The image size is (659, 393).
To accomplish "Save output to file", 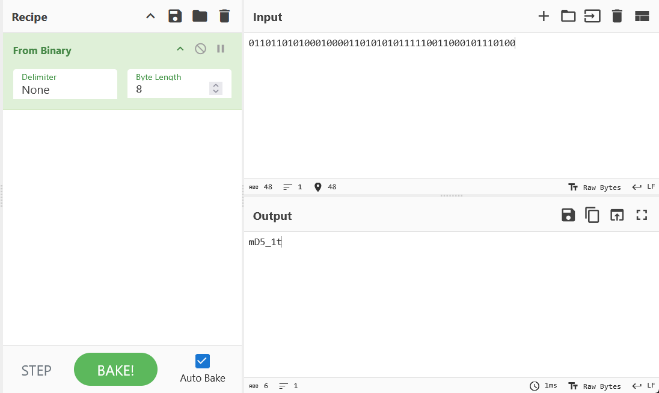I will click(x=568, y=215).
